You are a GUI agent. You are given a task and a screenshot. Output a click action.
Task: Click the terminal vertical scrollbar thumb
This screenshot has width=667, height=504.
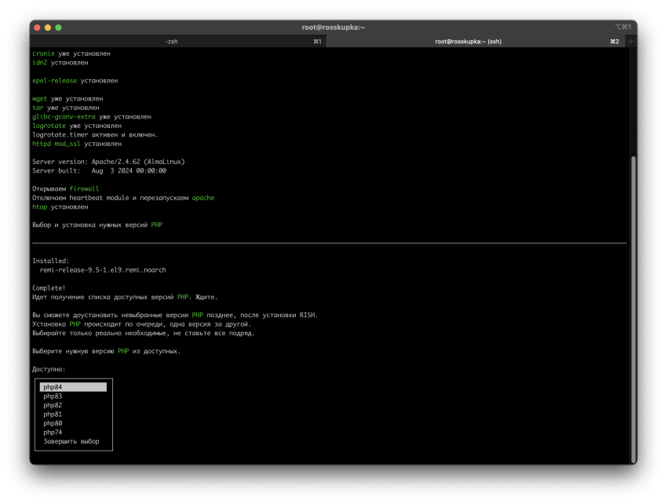point(633,309)
